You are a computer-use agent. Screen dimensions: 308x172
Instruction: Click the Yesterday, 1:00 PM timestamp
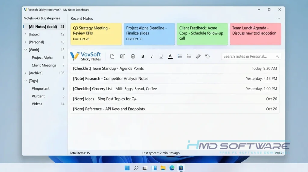(261, 89)
